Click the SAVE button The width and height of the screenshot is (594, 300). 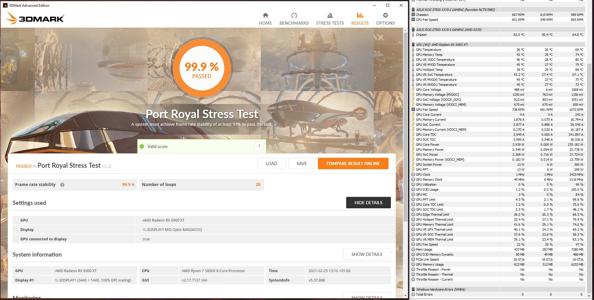[302, 164]
